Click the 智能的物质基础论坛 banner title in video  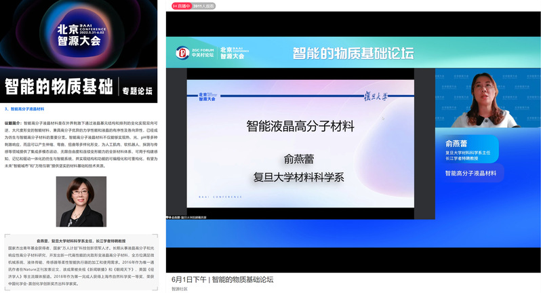(352, 53)
